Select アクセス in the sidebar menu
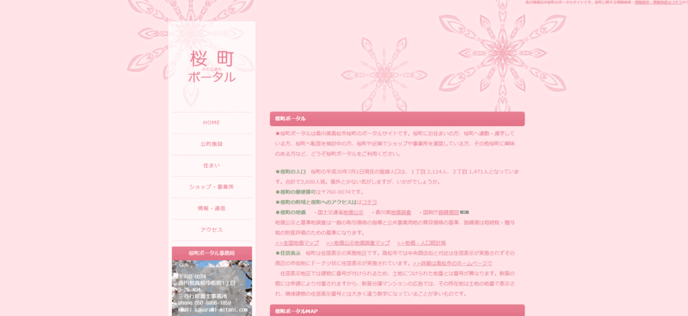 [212, 230]
